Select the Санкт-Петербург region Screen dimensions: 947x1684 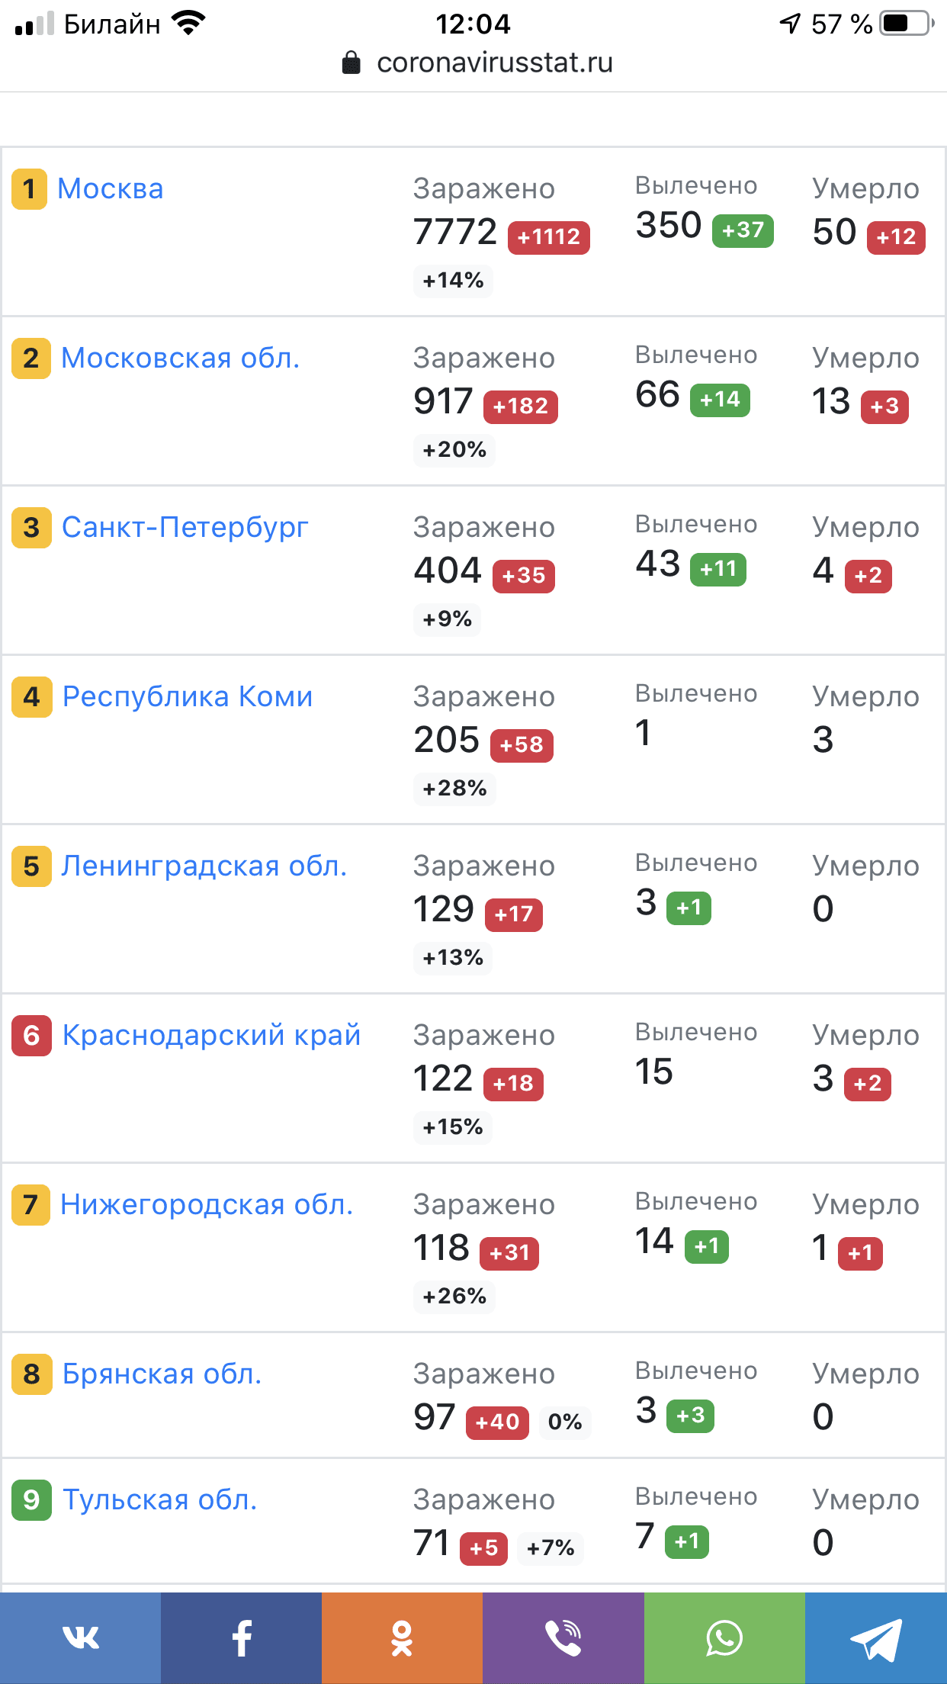click(x=185, y=527)
